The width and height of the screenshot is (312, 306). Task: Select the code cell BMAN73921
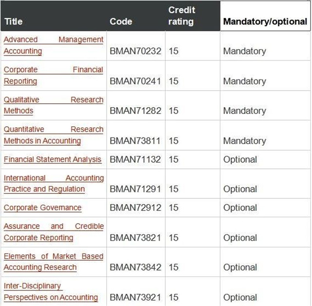[x=136, y=297]
